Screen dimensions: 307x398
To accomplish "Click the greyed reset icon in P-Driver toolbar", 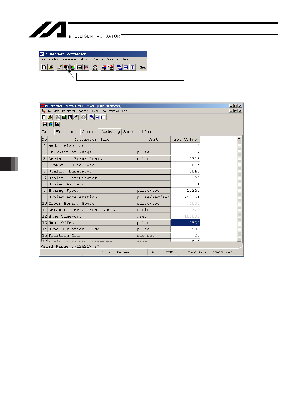I will [84, 117].
